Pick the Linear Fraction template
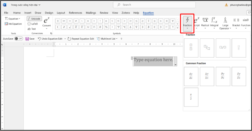Image resolution: width=252 pixels, height=131 pixels. point(223,48)
